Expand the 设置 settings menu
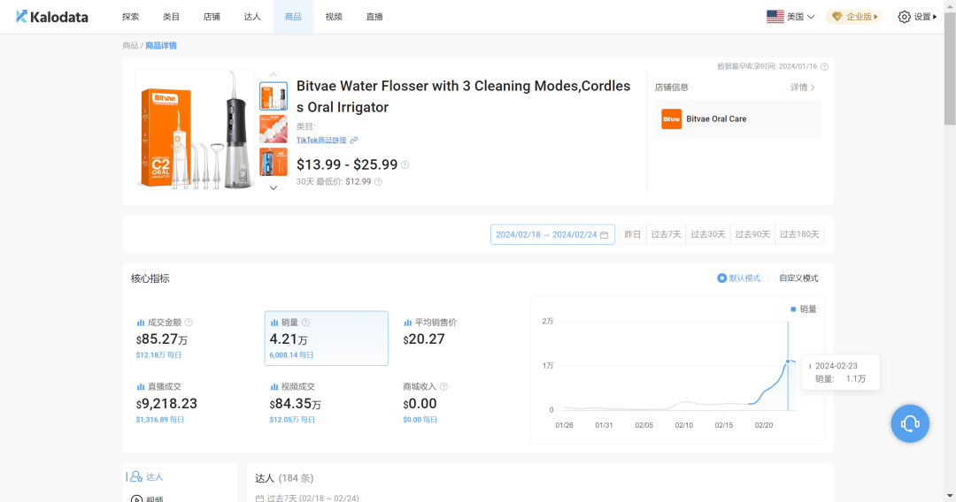Image resolution: width=956 pixels, height=502 pixels. pyautogui.click(x=917, y=17)
